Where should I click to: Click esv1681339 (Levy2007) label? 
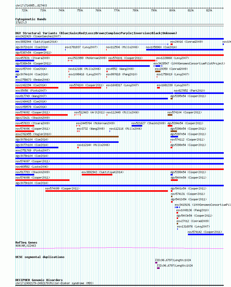[x=173, y=85]
